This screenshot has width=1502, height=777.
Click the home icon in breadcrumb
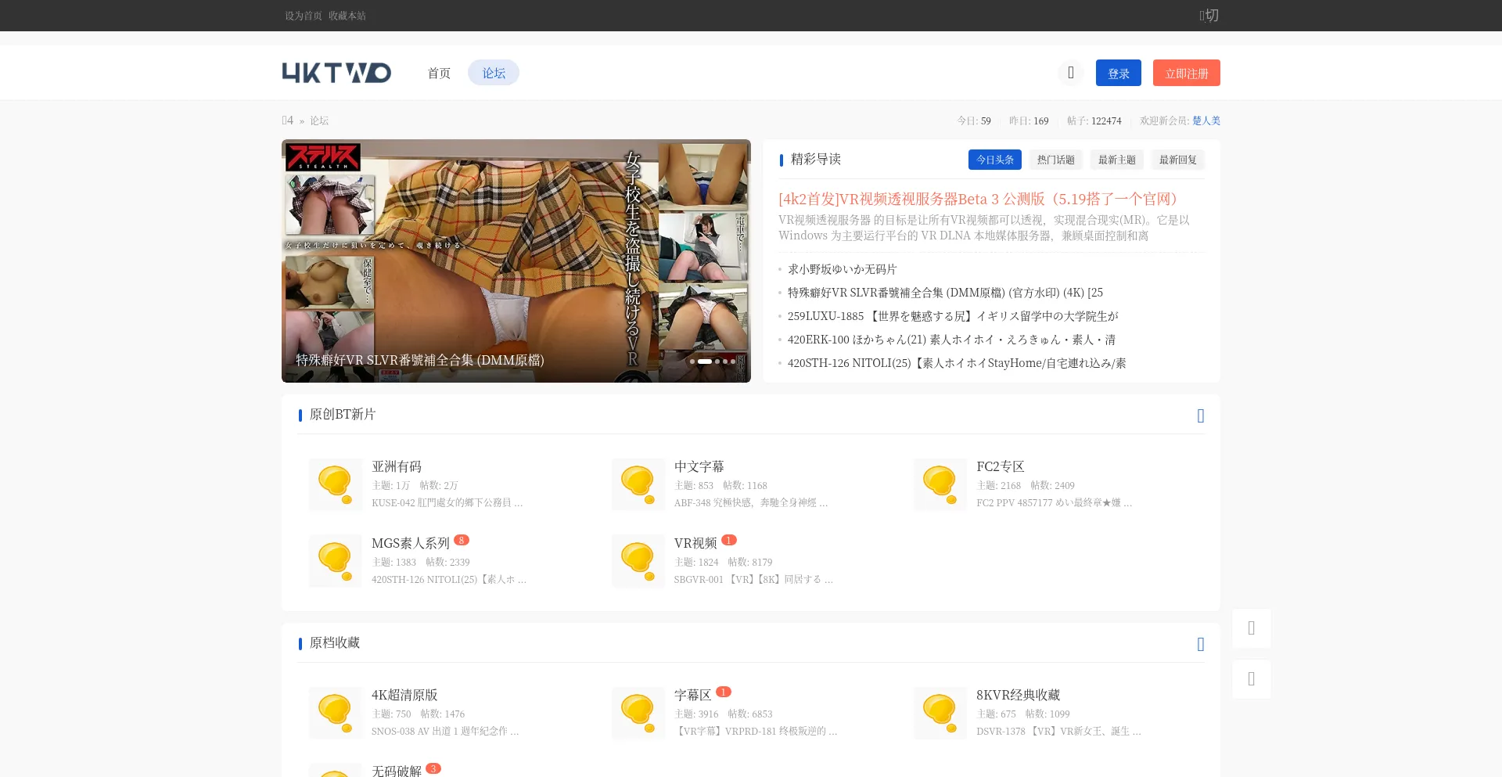288,121
